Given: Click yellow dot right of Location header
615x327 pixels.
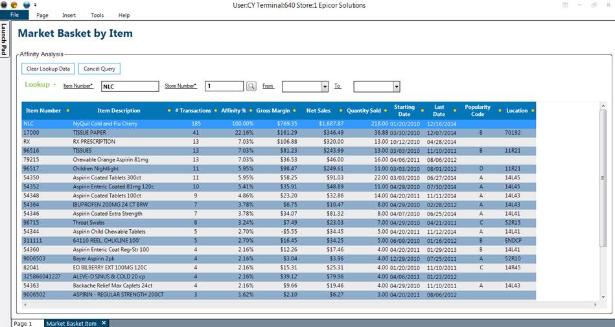Looking at the screenshot, I should pyautogui.click(x=532, y=111).
